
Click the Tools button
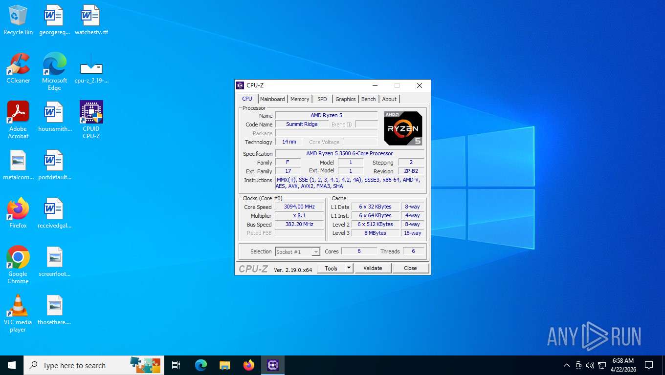(331, 268)
